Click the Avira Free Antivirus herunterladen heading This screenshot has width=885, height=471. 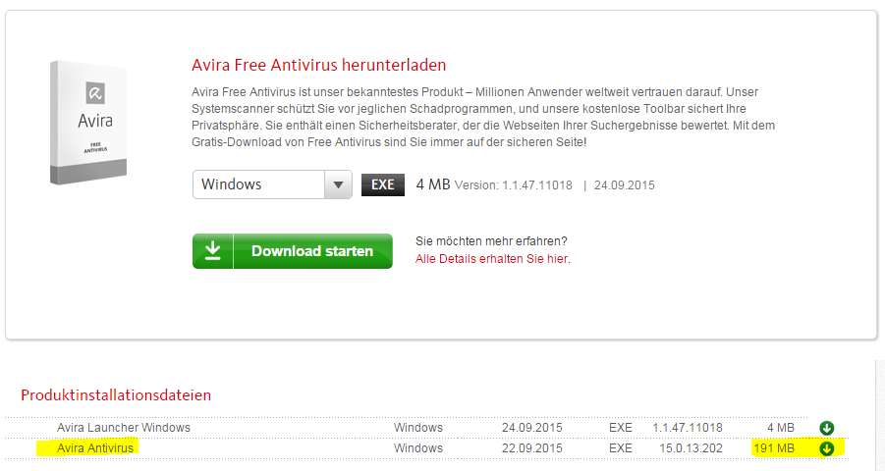(x=318, y=65)
